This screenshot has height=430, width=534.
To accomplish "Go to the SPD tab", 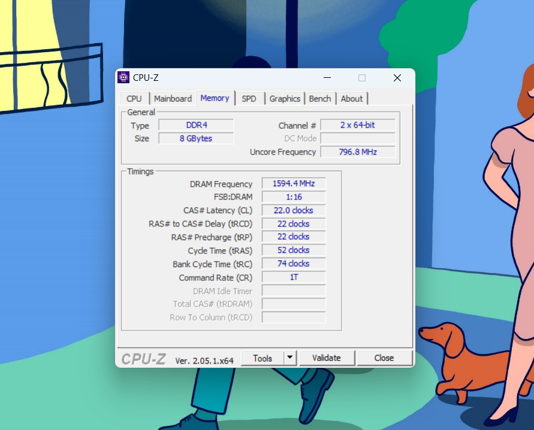I will pyautogui.click(x=249, y=99).
